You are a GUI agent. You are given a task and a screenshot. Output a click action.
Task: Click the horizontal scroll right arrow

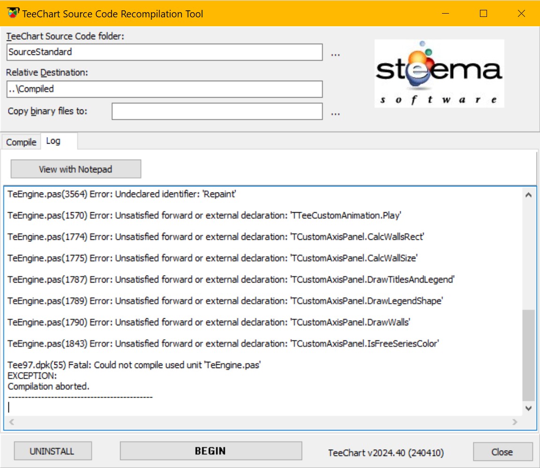(515, 422)
